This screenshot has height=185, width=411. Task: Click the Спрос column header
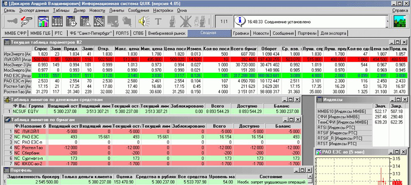[x=41, y=49]
